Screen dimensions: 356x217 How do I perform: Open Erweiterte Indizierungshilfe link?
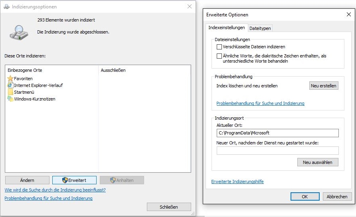point(237,181)
